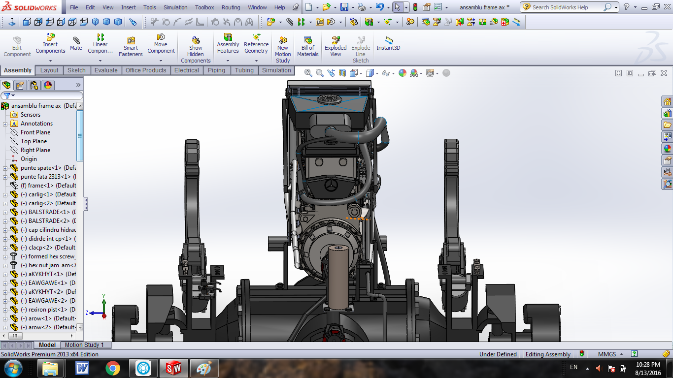Open the Assembly Features dropdown arrow
Screen dimensions: 673x378
point(228,61)
